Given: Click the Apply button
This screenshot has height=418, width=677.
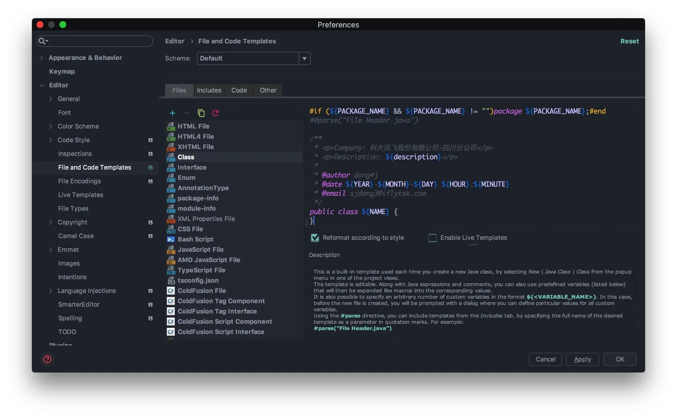Looking at the screenshot, I should coord(582,359).
